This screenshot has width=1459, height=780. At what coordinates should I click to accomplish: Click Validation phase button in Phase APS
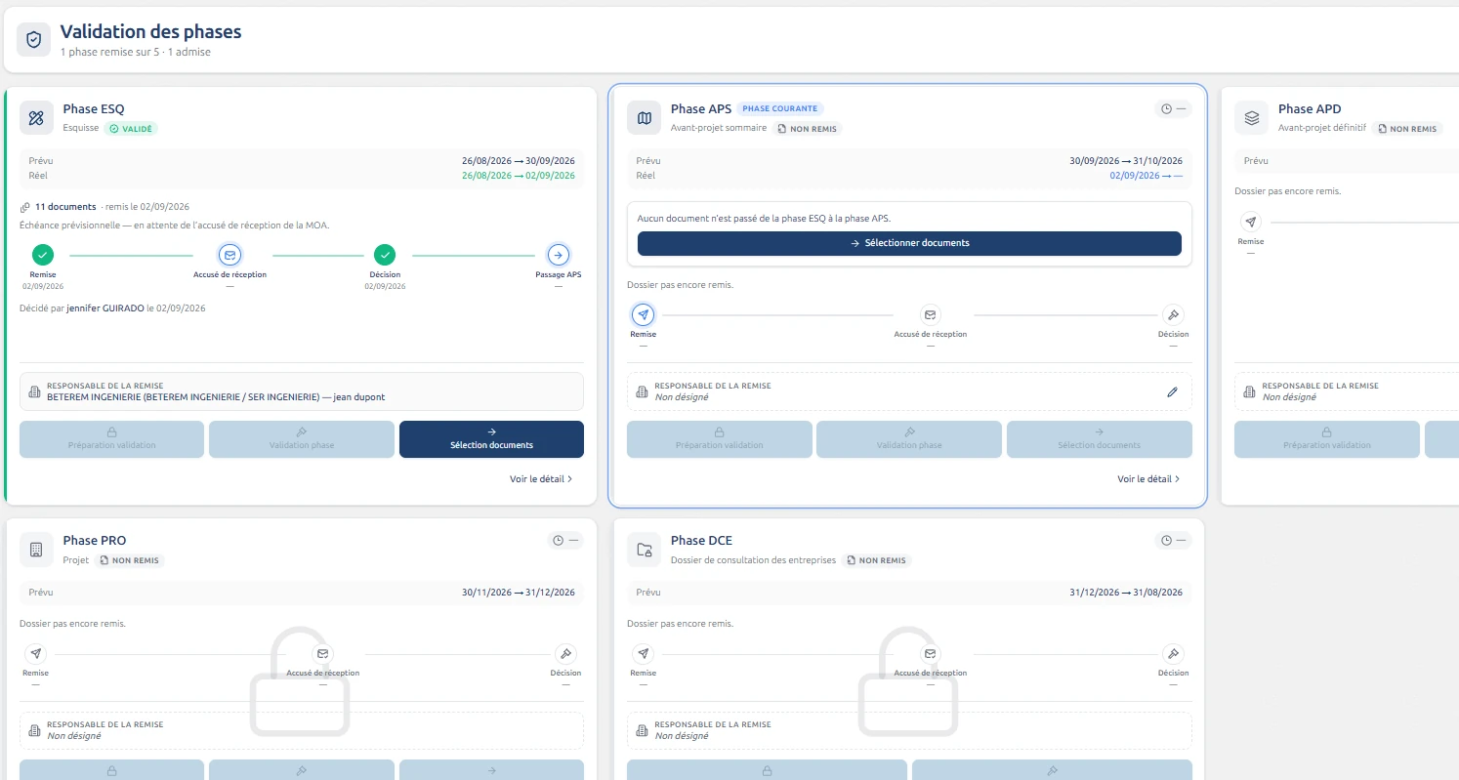tap(909, 439)
